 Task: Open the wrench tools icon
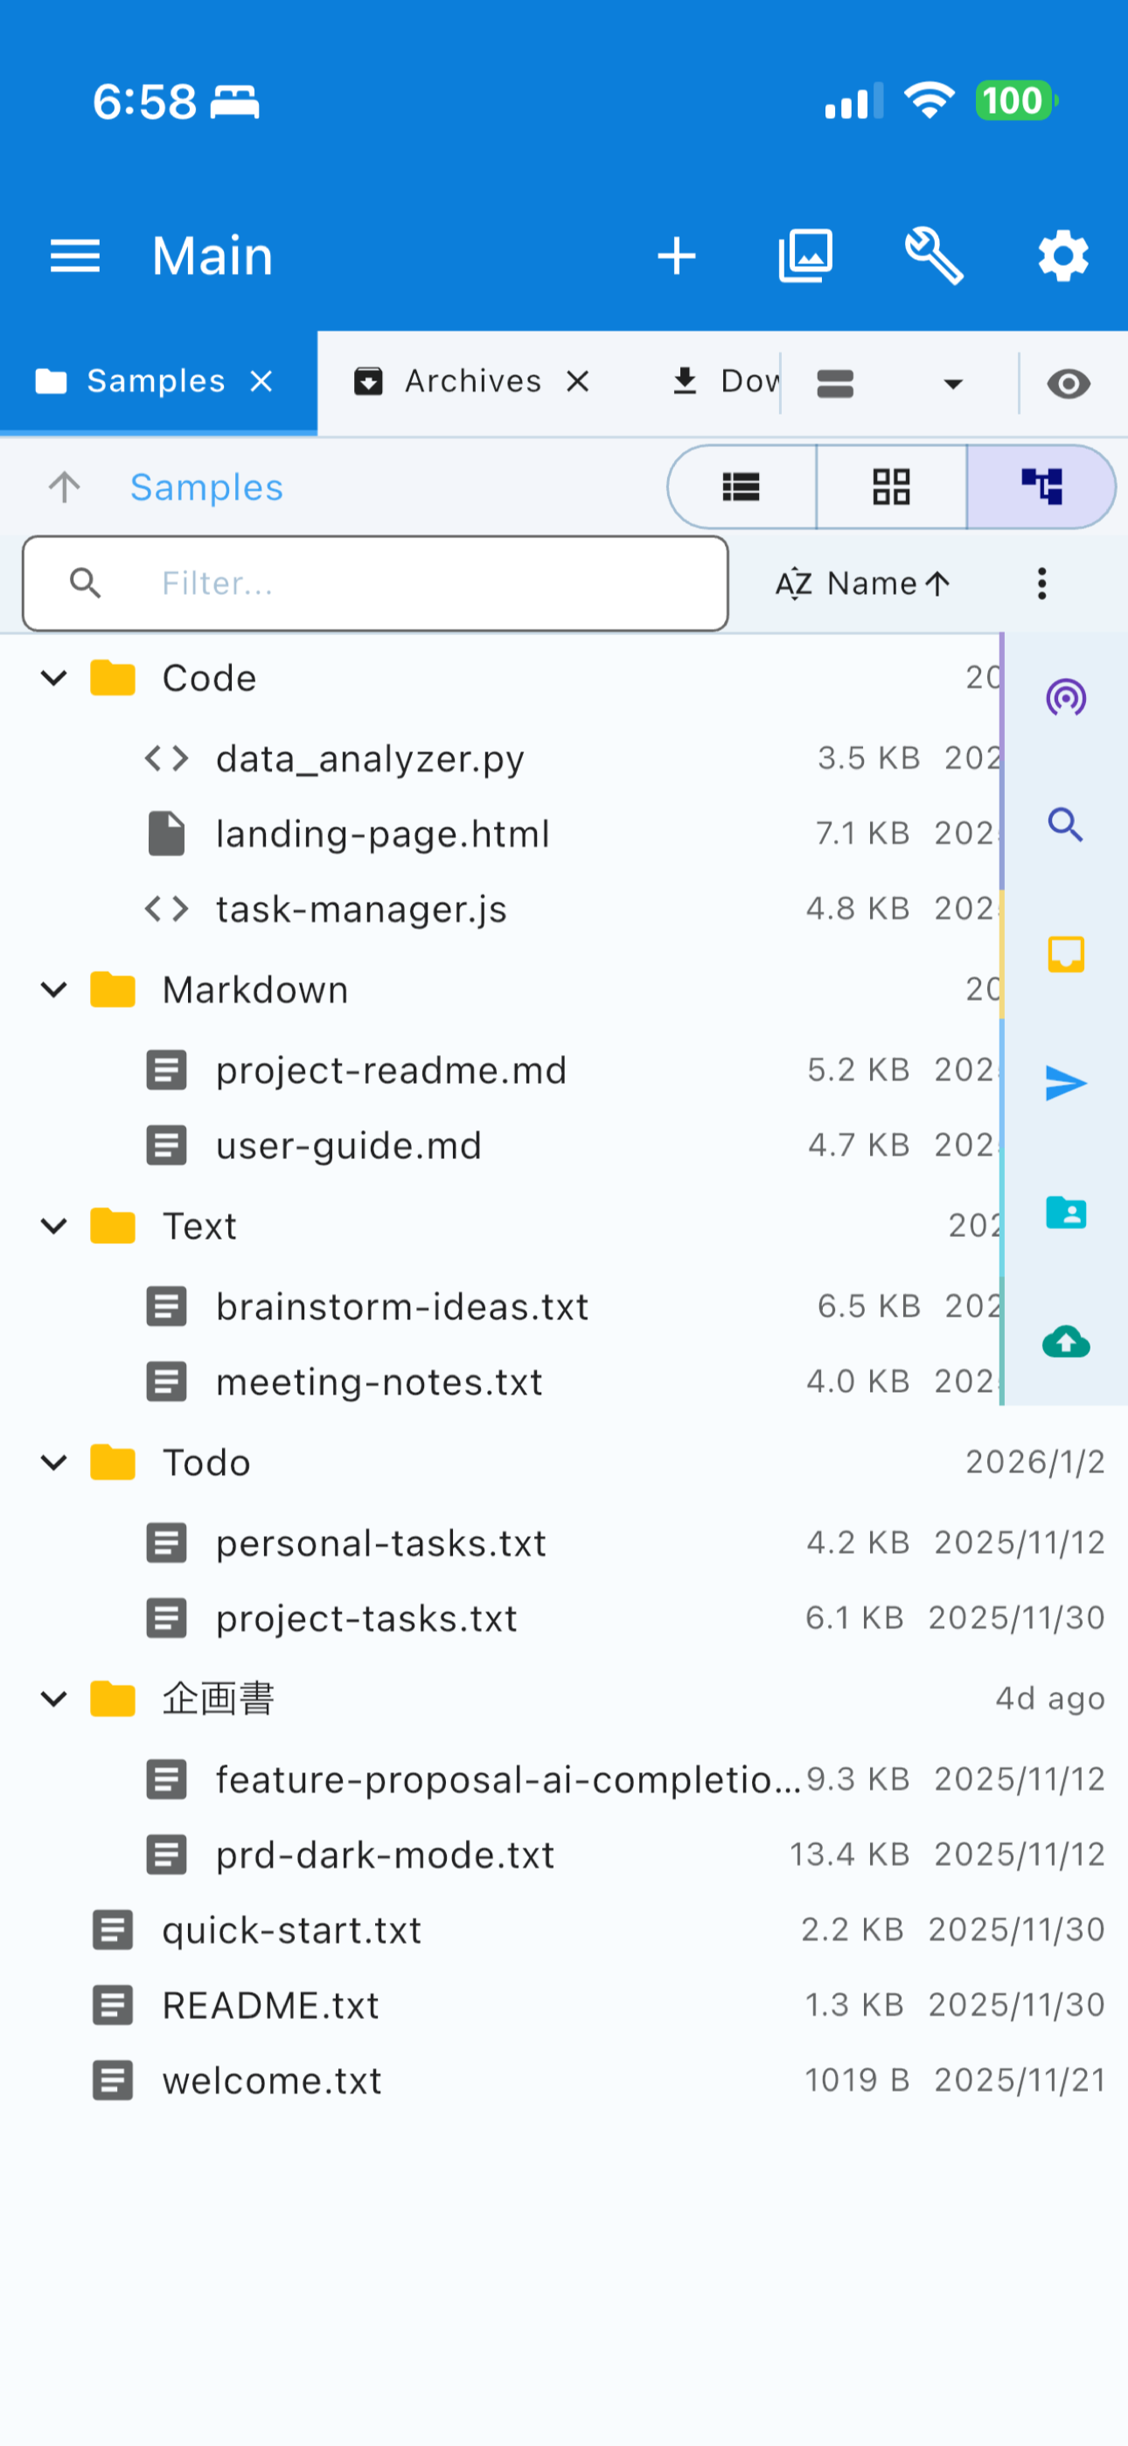pos(934,256)
